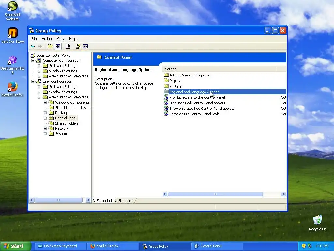Click the Show only specified applets policy icon
The height and width of the screenshot is (251, 334).
coord(166,109)
